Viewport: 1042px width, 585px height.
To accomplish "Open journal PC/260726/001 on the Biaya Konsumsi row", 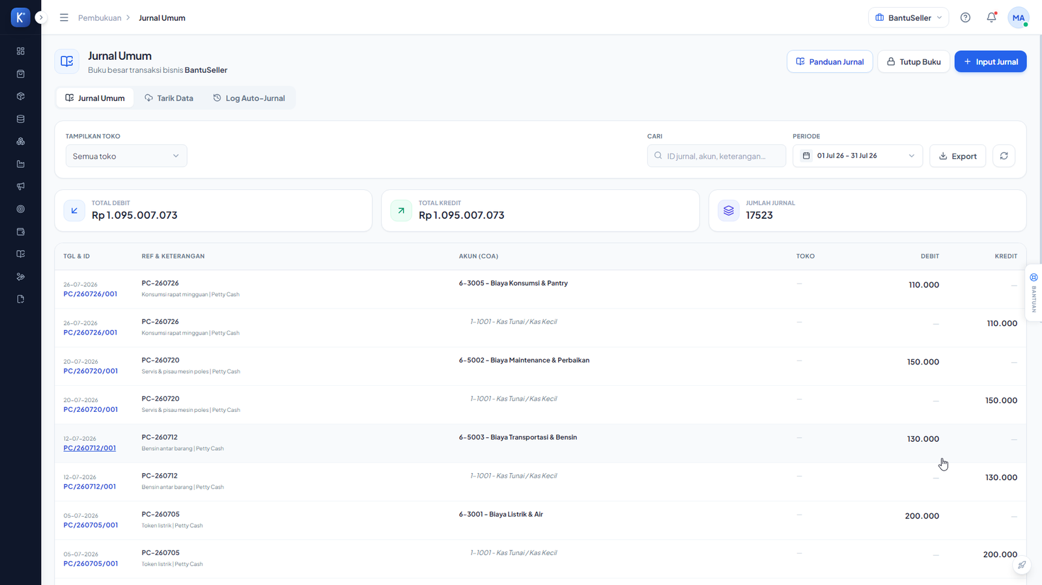I will [91, 294].
